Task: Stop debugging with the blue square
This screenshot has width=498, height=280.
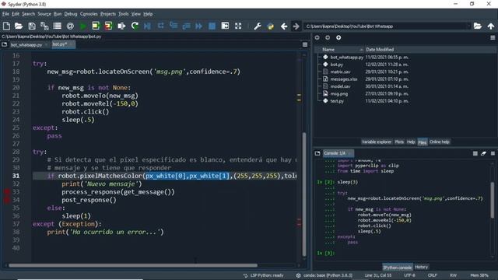Action: pyautogui.click(x=212, y=26)
